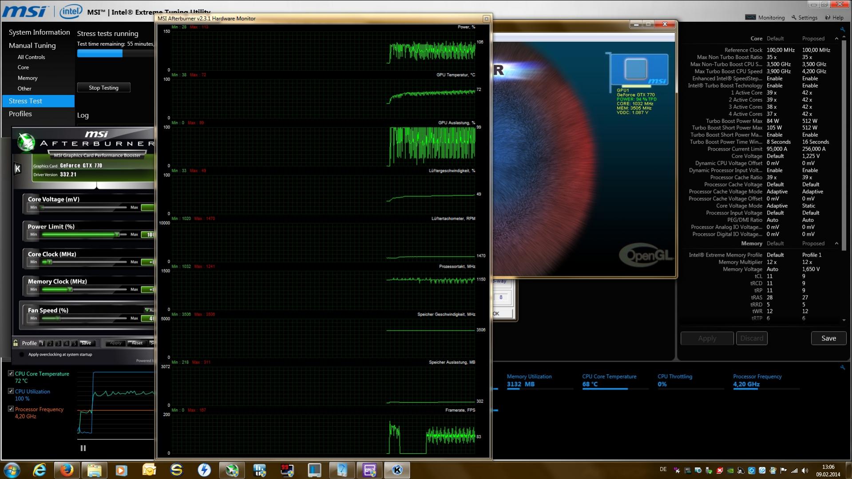
Task: Open the network signal tray icon
Action: (794, 471)
